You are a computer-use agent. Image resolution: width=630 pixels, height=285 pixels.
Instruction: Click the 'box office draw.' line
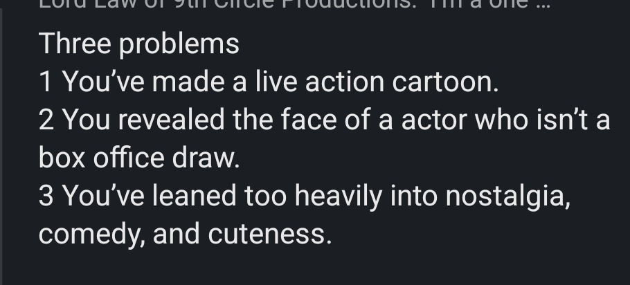(x=138, y=158)
